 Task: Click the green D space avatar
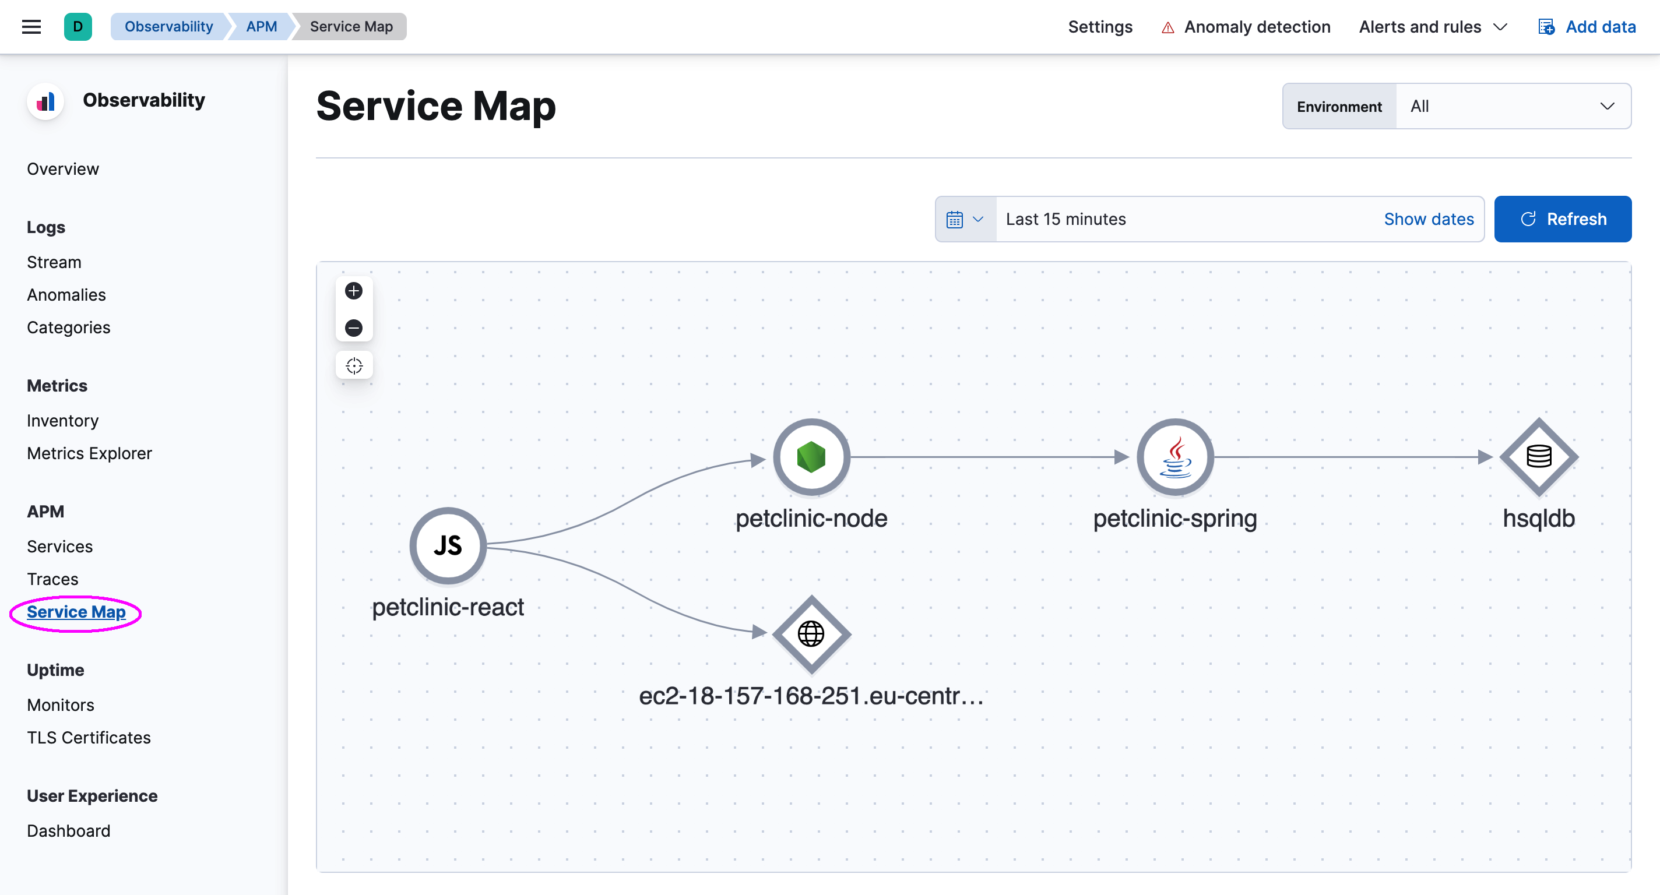(x=78, y=26)
